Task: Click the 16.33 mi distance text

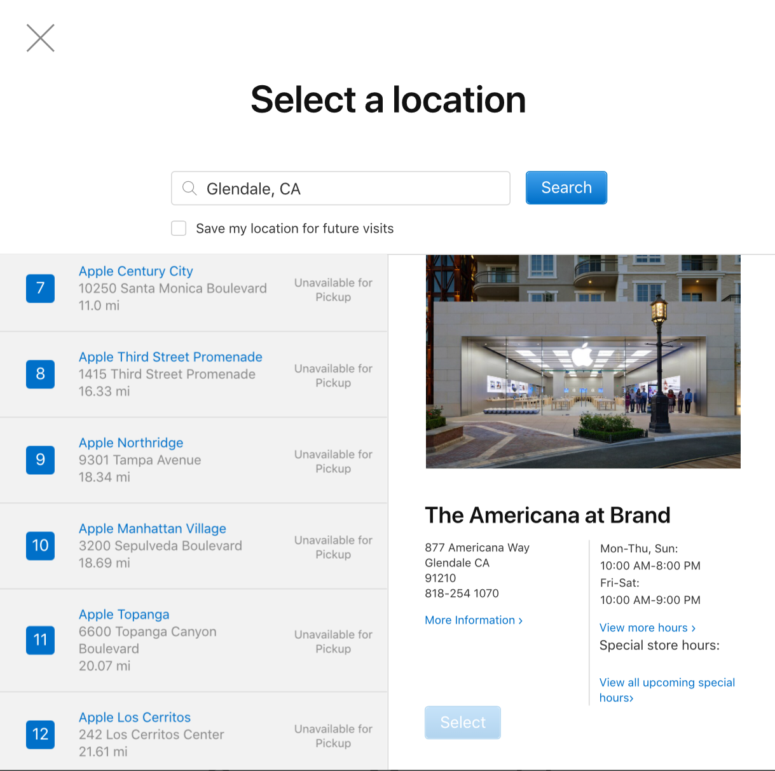Action: (x=104, y=392)
